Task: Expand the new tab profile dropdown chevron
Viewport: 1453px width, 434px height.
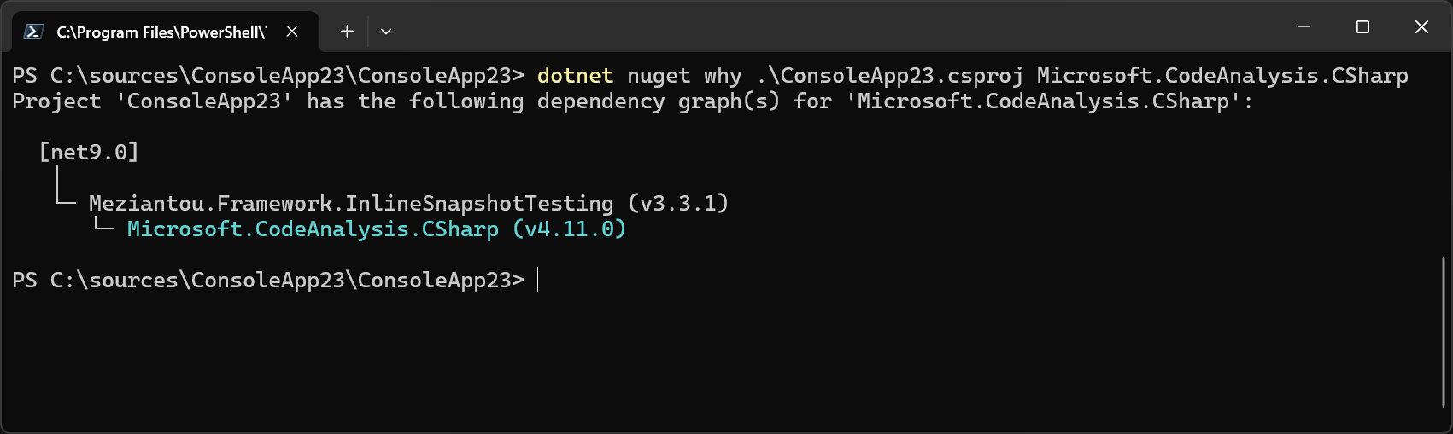Action: pos(386,32)
